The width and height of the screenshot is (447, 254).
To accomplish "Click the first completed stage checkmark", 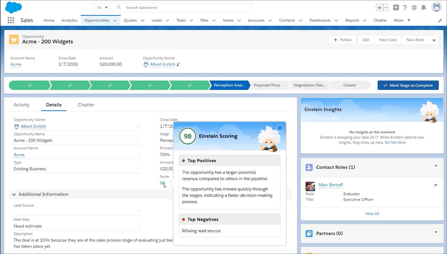I will pyautogui.click(x=30, y=85).
